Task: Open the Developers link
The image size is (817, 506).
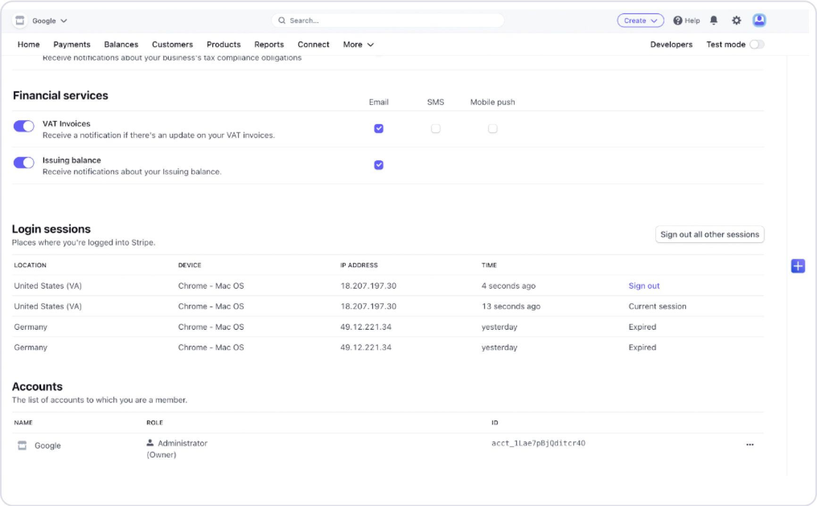Action: click(x=671, y=44)
